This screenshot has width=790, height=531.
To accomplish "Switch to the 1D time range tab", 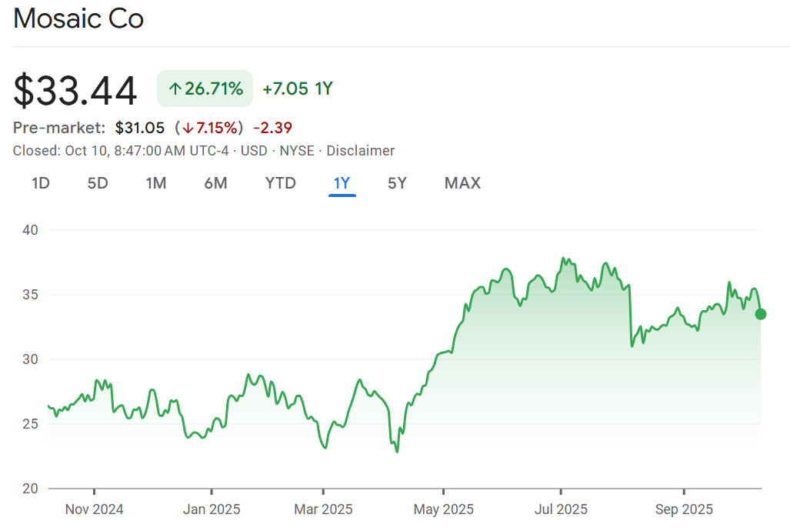I will coord(40,183).
